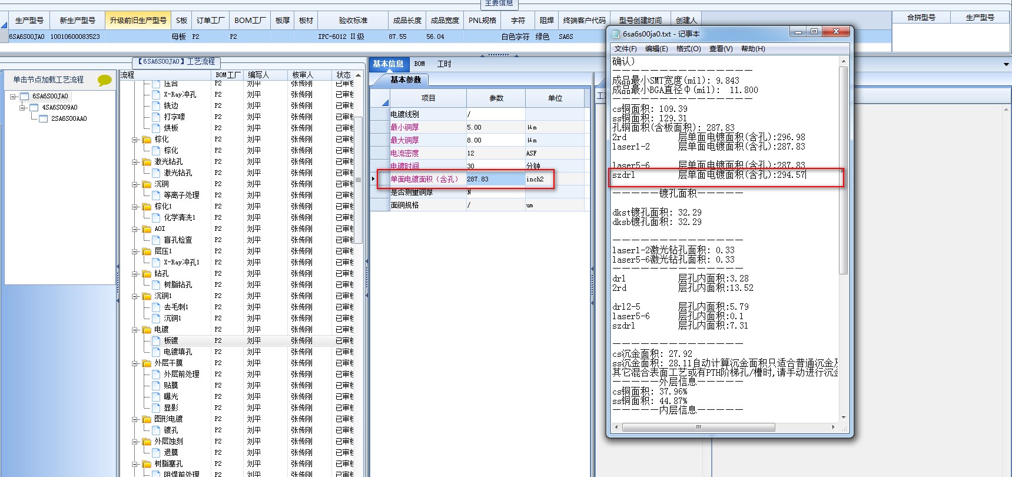Click the 2SA6S00AA0 node icon

pyautogui.click(x=44, y=118)
